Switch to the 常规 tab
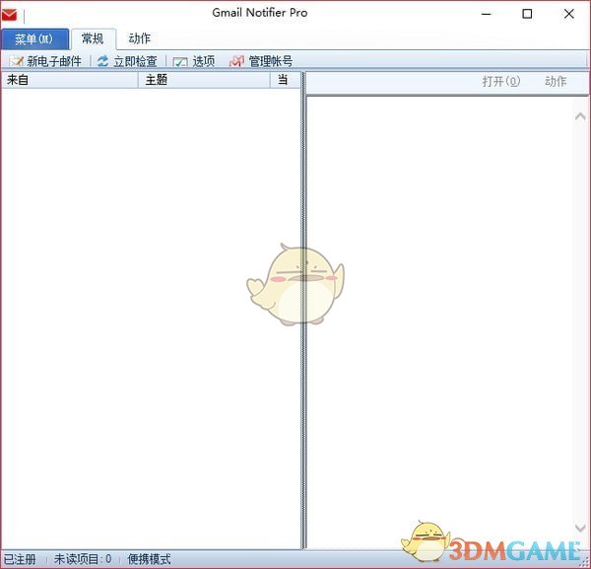 [x=93, y=39]
